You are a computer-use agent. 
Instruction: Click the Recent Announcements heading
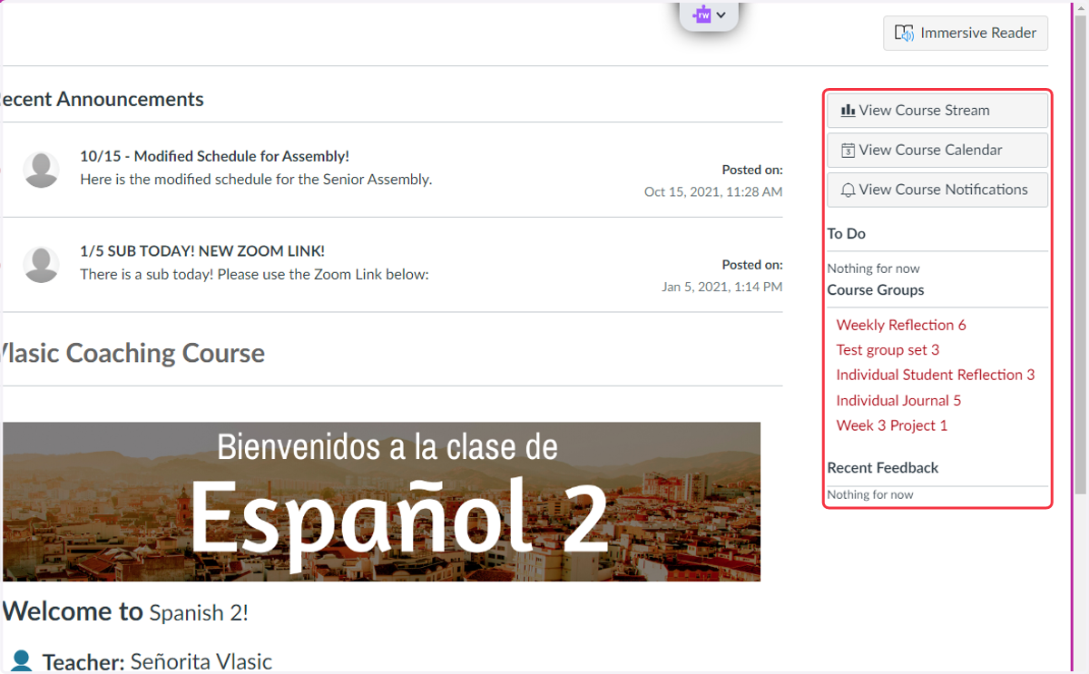coord(102,99)
